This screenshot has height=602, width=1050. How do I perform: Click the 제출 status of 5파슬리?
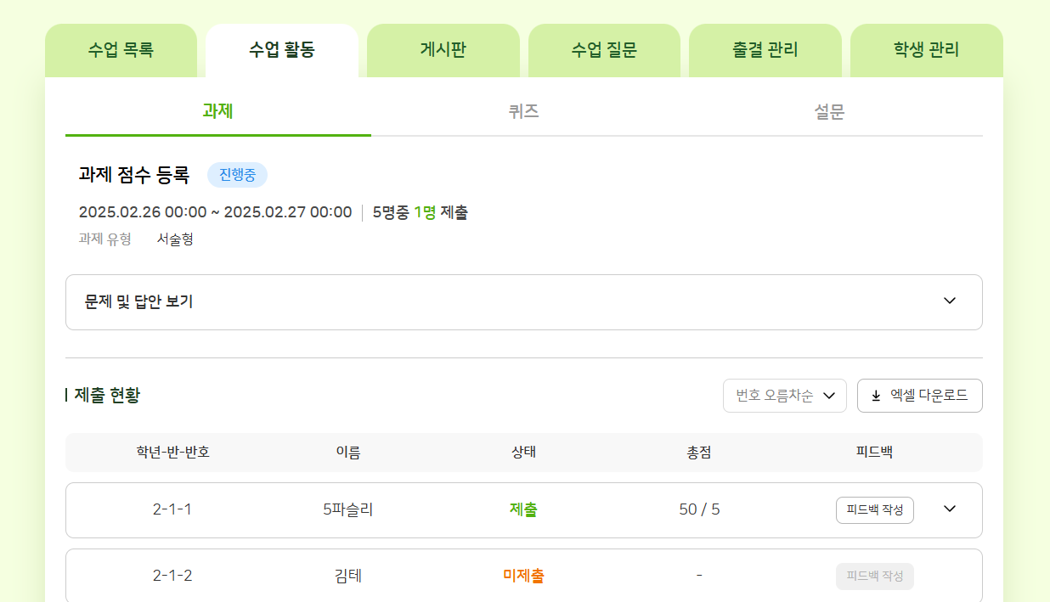tap(523, 509)
